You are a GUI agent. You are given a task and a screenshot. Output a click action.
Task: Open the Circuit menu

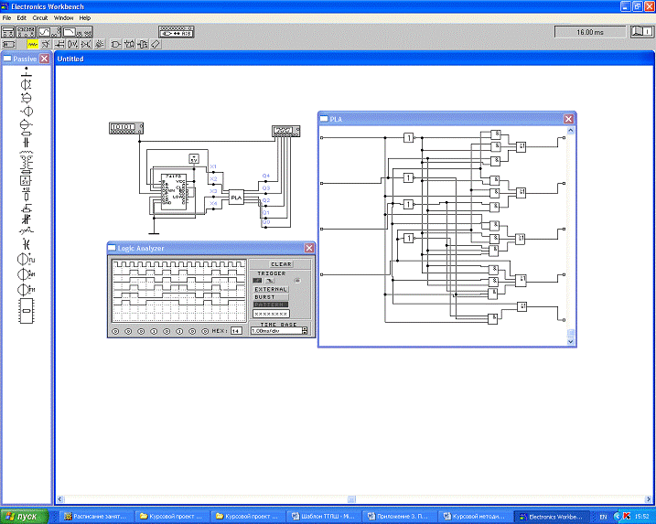tap(40, 18)
